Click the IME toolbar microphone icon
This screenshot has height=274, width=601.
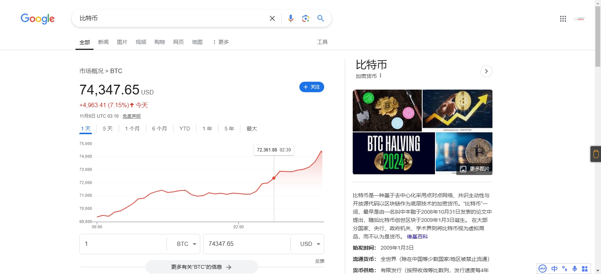click(x=574, y=268)
